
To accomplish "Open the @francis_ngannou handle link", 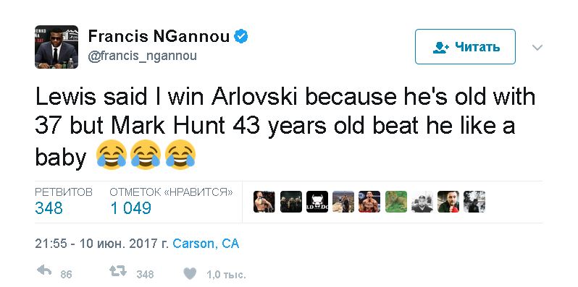I will 142,56.
